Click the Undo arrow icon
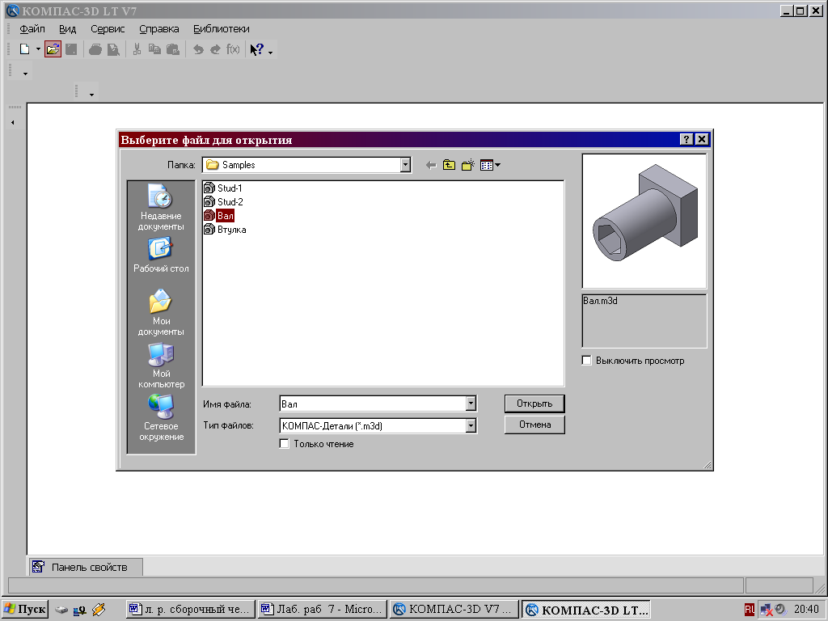 (x=198, y=49)
